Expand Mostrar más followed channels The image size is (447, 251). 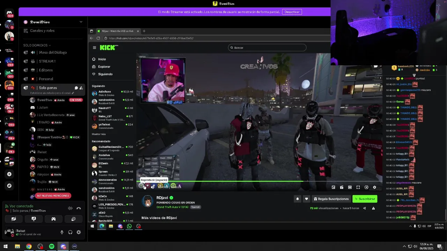(98, 134)
